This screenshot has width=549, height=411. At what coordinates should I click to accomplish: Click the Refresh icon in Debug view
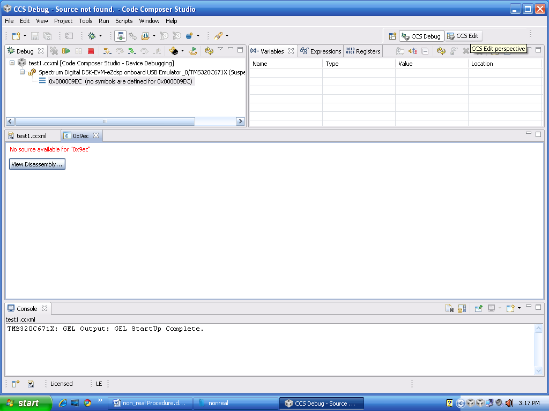point(209,51)
